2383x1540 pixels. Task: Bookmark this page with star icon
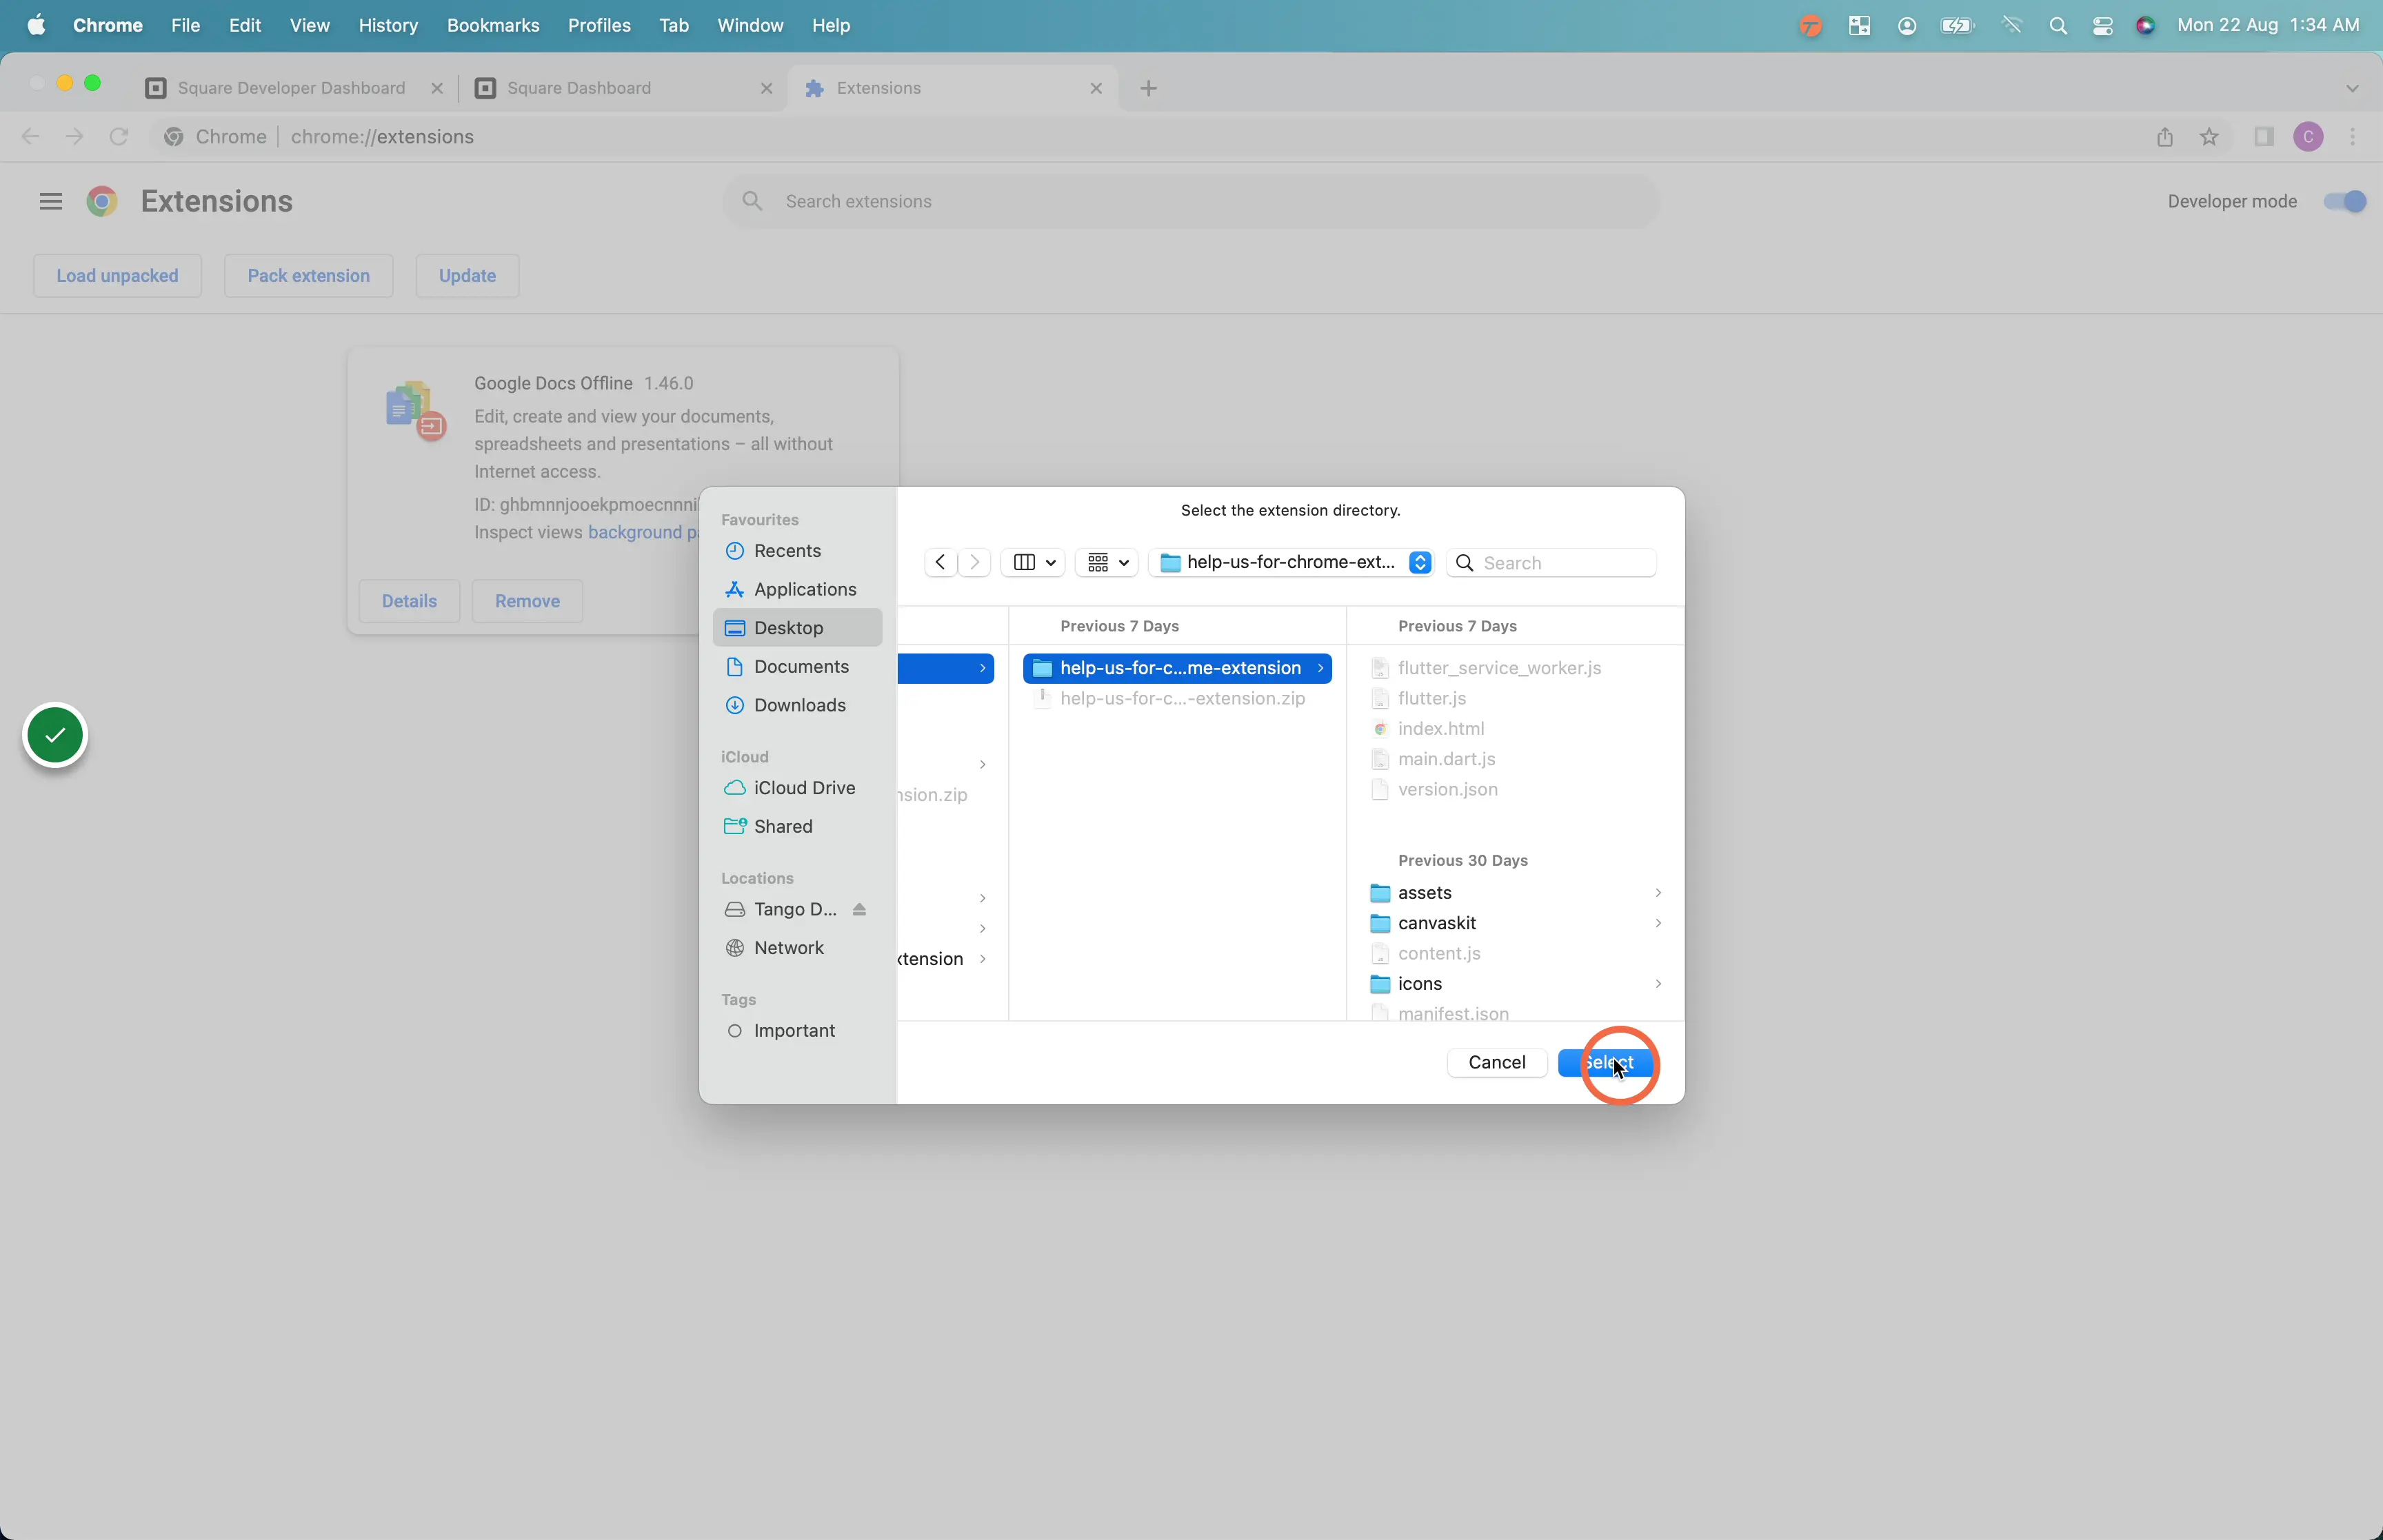point(2209,137)
